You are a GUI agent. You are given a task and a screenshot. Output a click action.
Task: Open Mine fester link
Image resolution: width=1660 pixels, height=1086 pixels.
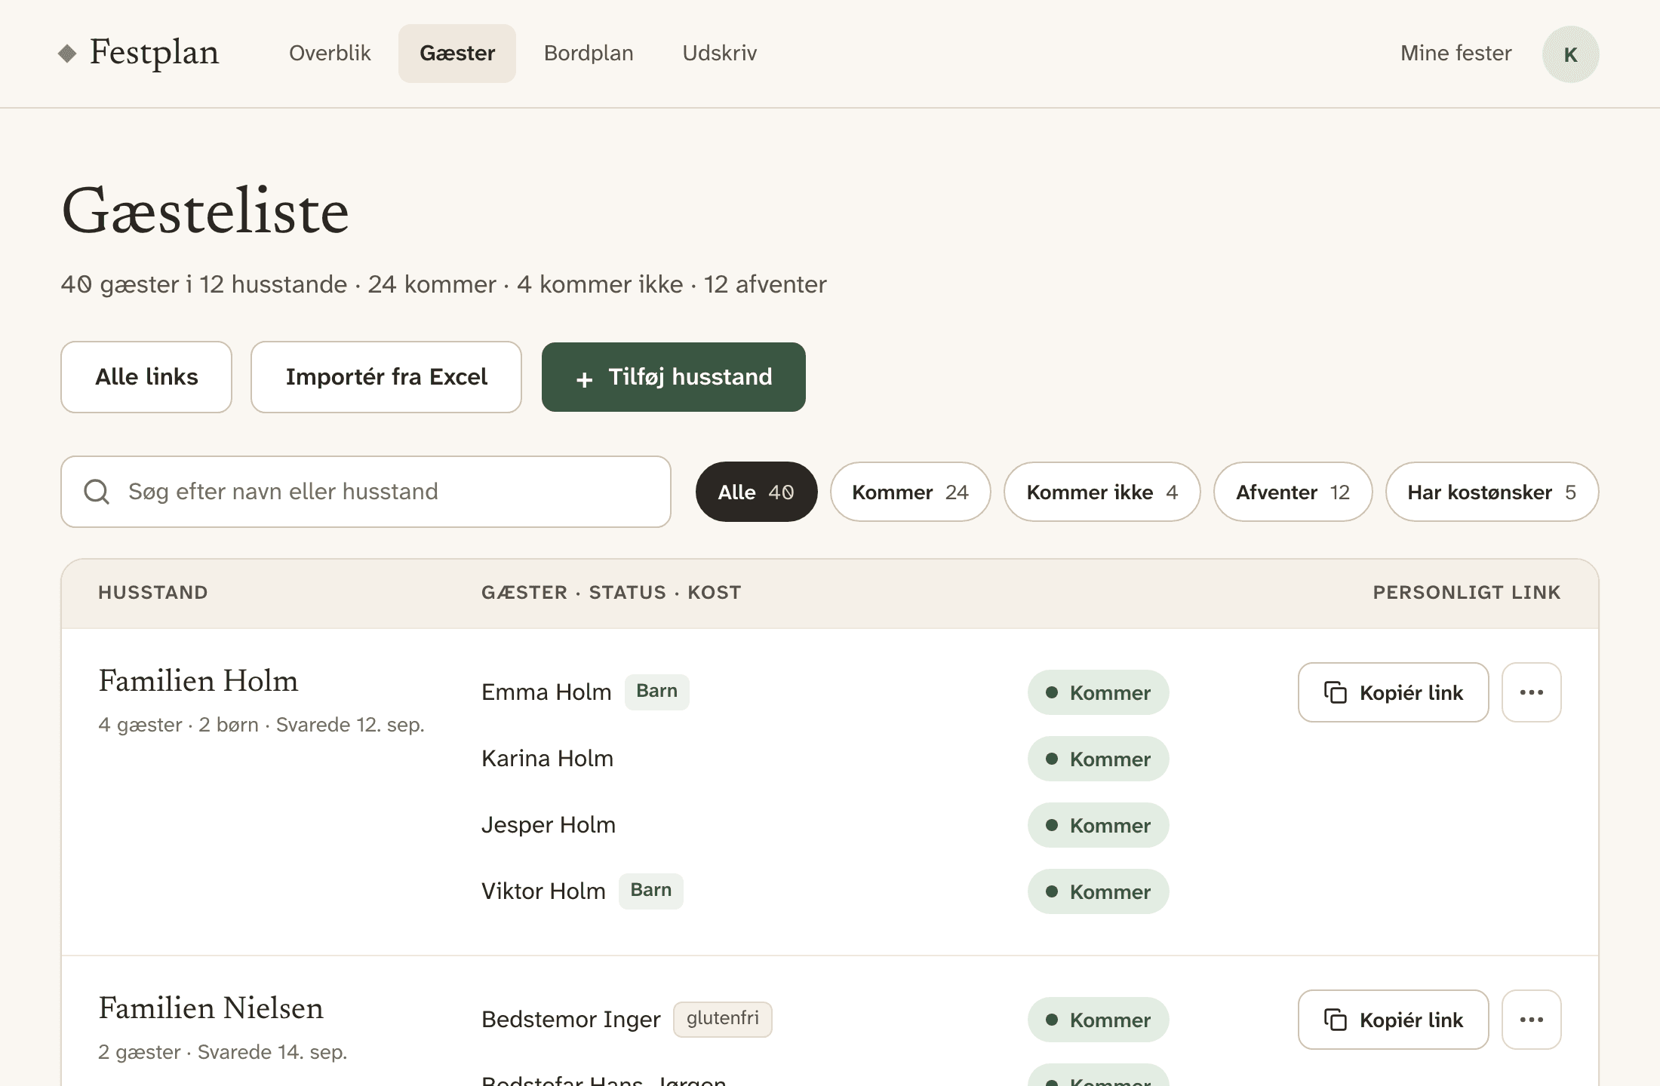coord(1456,54)
